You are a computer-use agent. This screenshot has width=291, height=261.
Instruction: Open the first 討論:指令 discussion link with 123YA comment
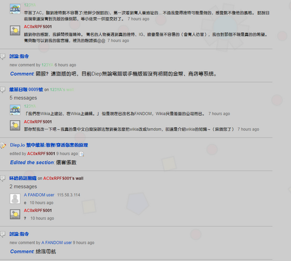tap(19, 56)
